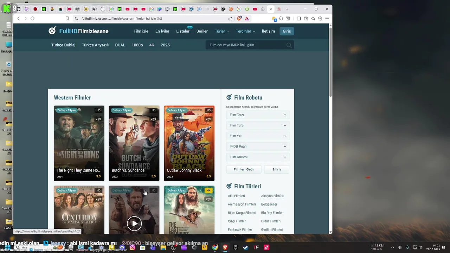Select the 1080p filter link
450x253 pixels.
click(137, 45)
